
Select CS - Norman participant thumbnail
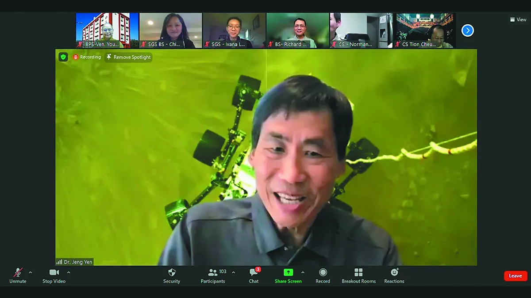[361, 30]
